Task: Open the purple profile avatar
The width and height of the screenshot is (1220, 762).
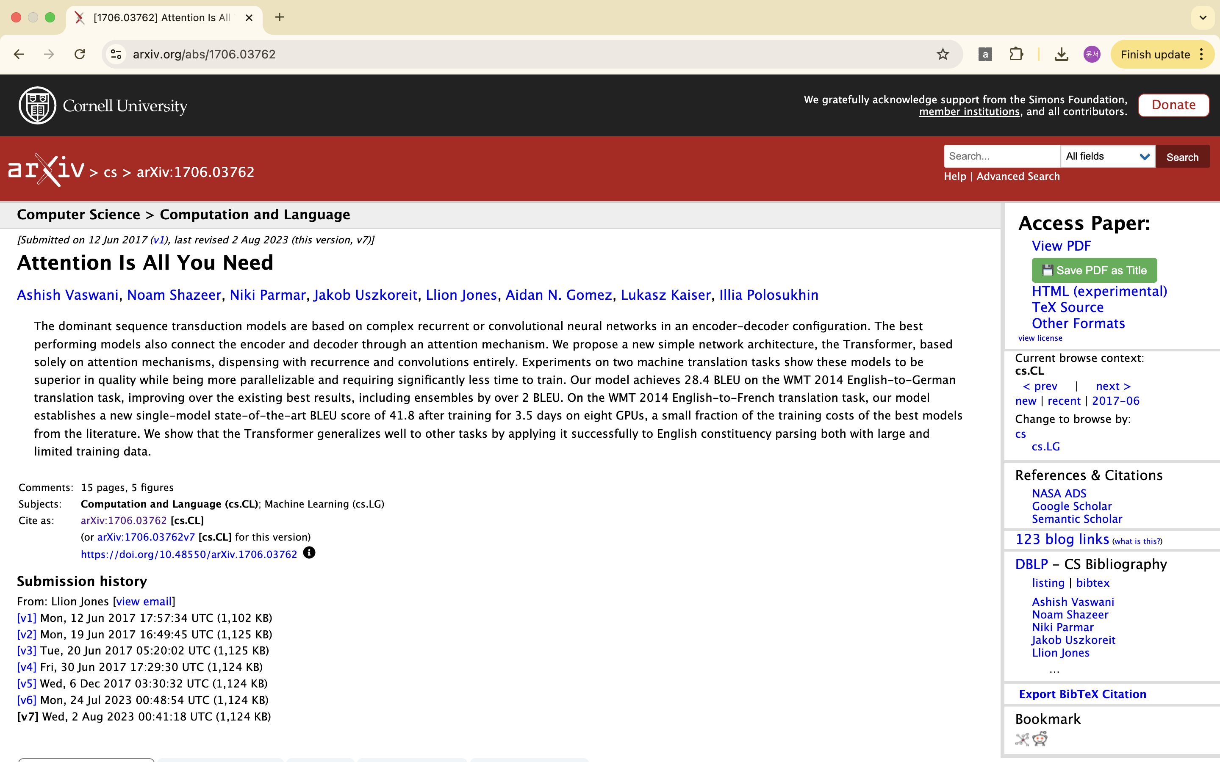Action: (x=1092, y=55)
